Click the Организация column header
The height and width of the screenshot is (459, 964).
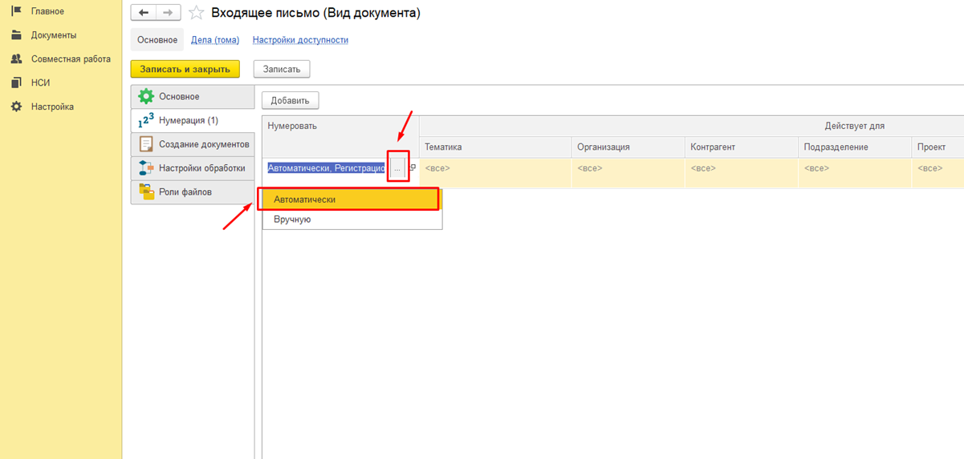[628, 147]
